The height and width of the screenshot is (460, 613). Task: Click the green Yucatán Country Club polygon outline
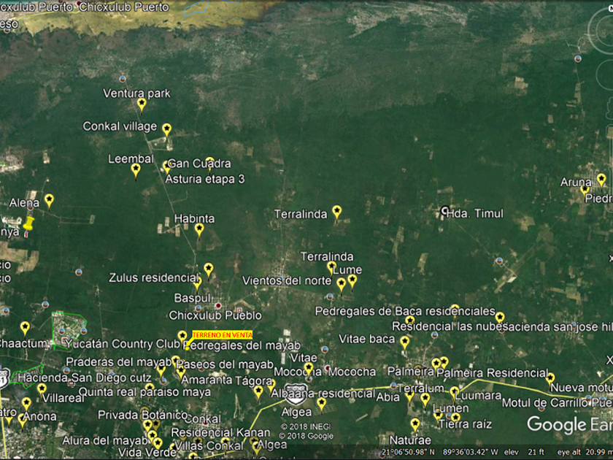click(x=69, y=331)
